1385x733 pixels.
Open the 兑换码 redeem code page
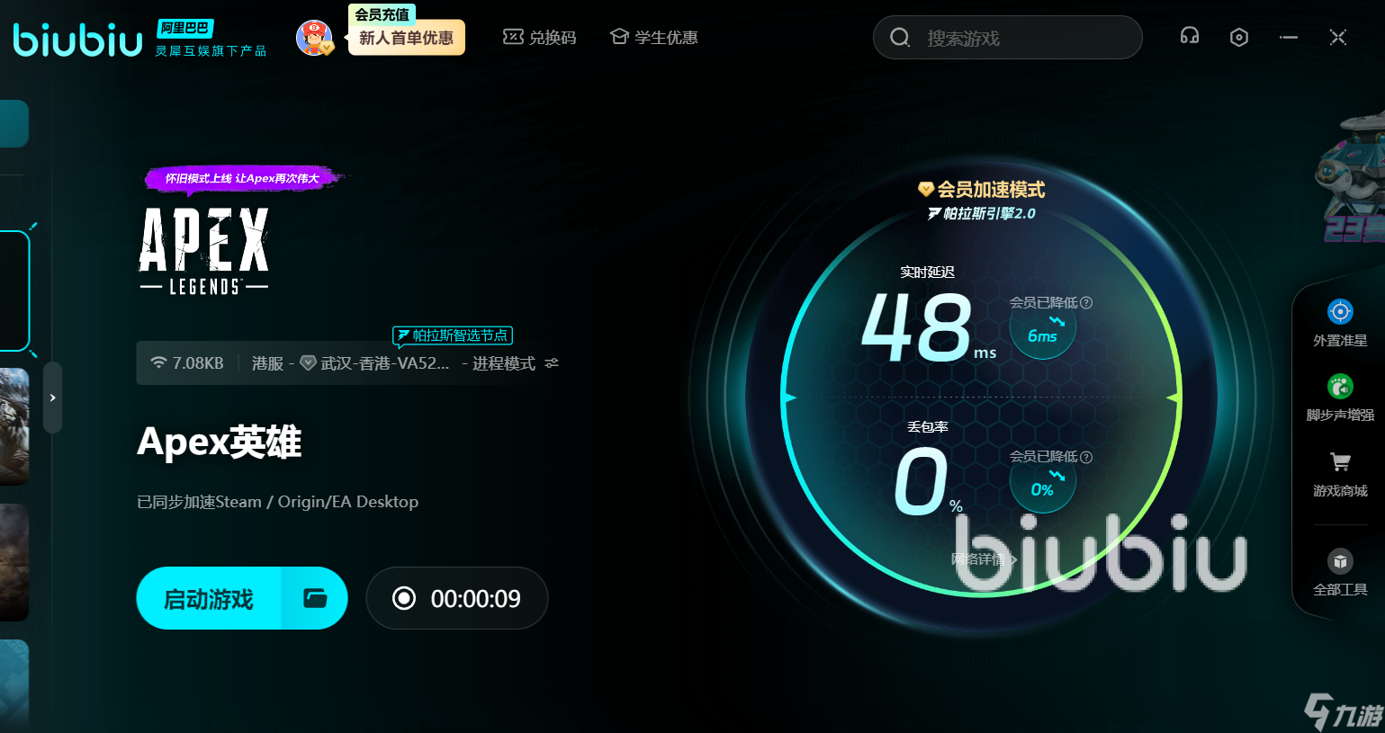click(x=539, y=38)
